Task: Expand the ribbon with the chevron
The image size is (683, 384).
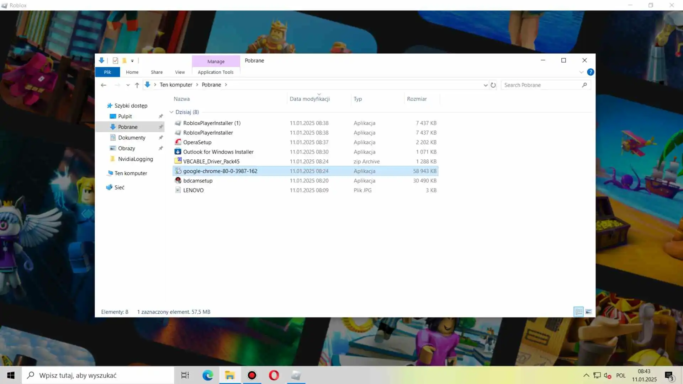Action: pos(581,72)
